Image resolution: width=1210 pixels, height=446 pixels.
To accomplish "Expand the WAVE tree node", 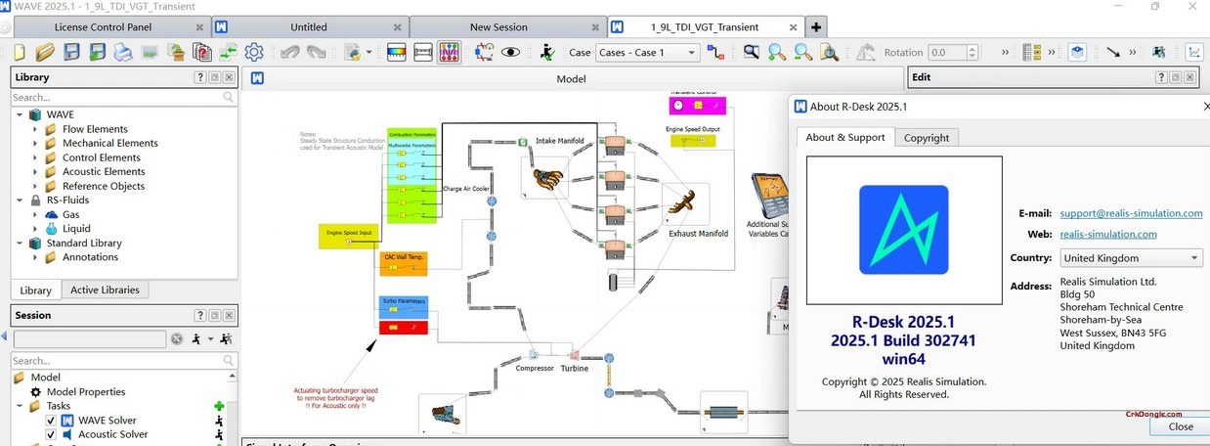I will pyautogui.click(x=20, y=114).
